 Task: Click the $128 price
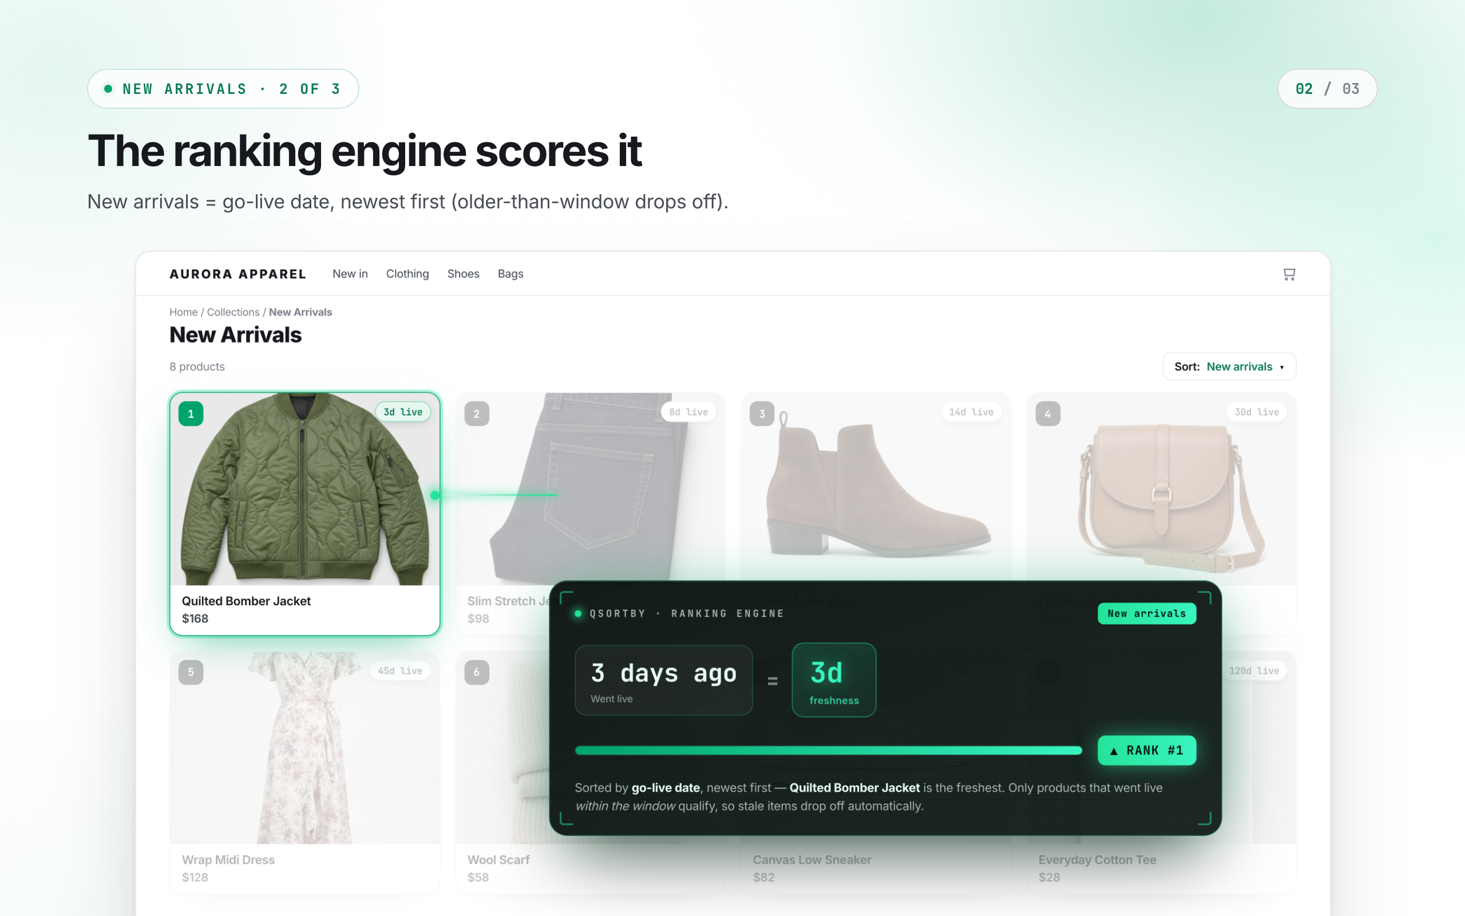[x=195, y=877]
